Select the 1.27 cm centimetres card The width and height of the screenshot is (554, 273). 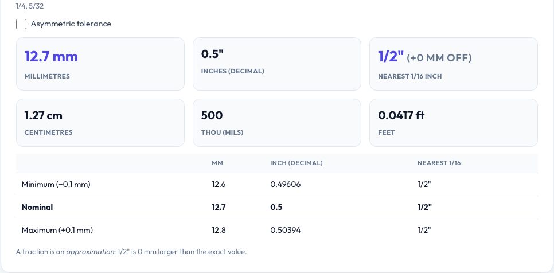coord(100,123)
